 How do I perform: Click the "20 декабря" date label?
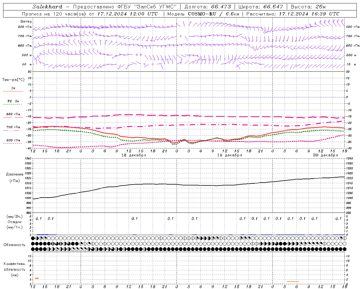pos(325,155)
